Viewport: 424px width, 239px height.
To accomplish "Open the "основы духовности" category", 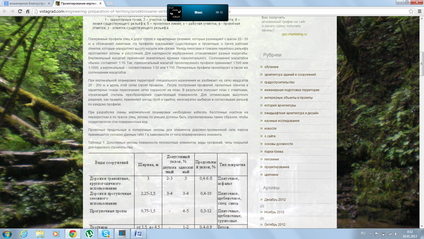I will (279, 144).
